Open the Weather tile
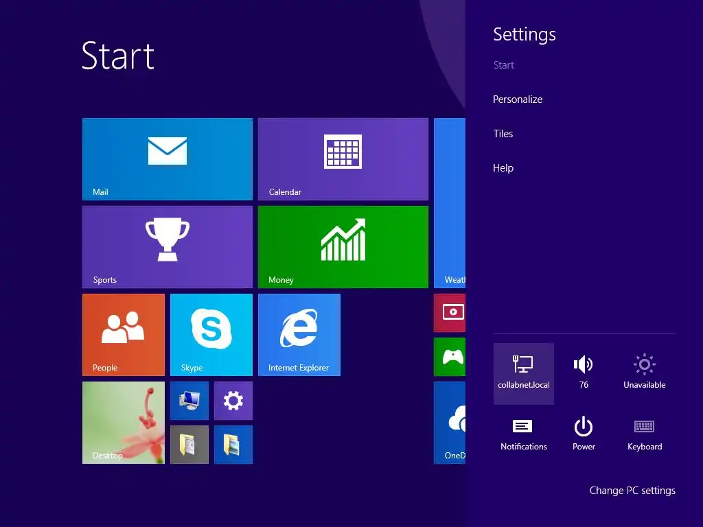Screen dimensions: 703x527 coord(450,203)
